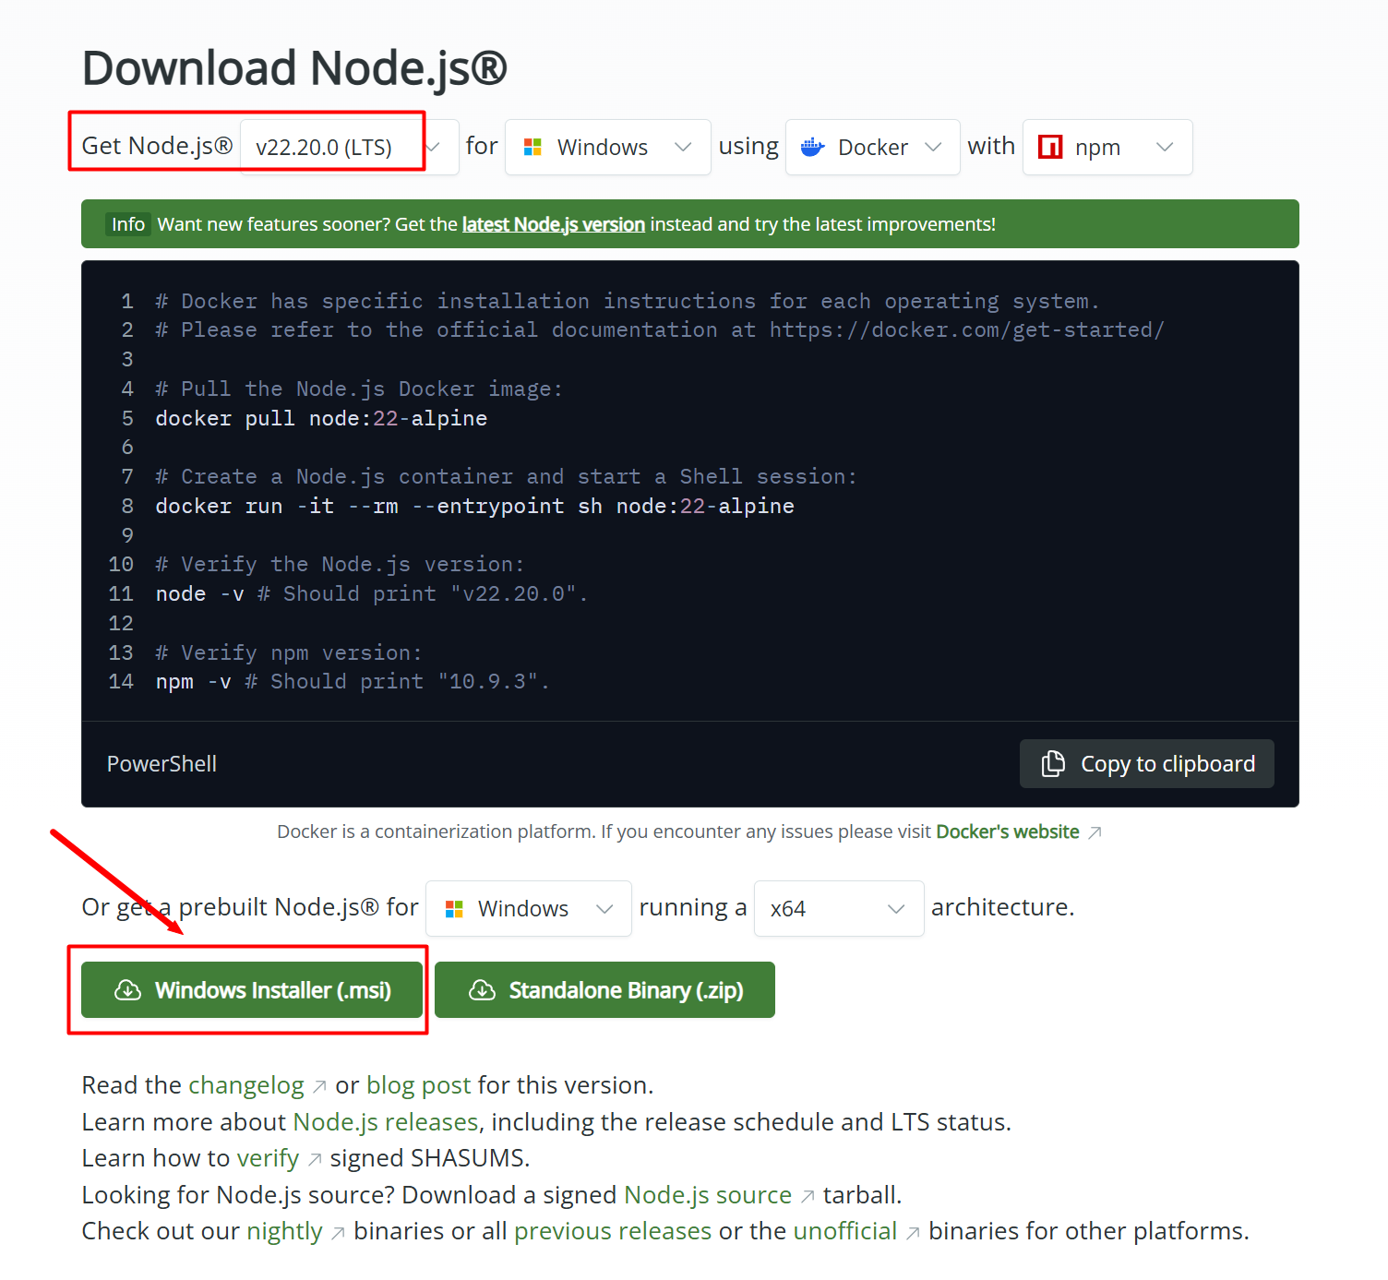Image resolution: width=1388 pixels, height=1280 pixels.
Task: Download the Windows Installer (.msi)
Action: pos(252,990)
